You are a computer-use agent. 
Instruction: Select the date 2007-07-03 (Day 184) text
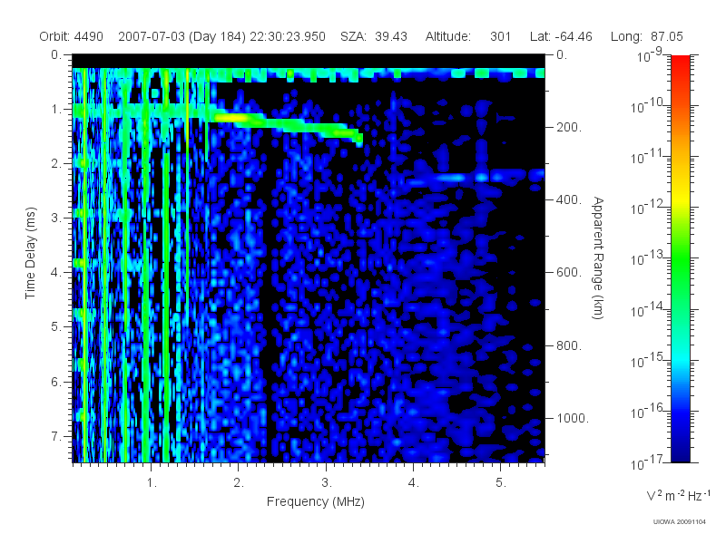(182, 36)
